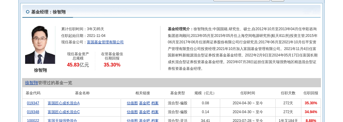Click the 混合型-灵活 fund type cell
Image resolution: width=343 pixels, height=122 pixels.
click(x=178, y=120)
